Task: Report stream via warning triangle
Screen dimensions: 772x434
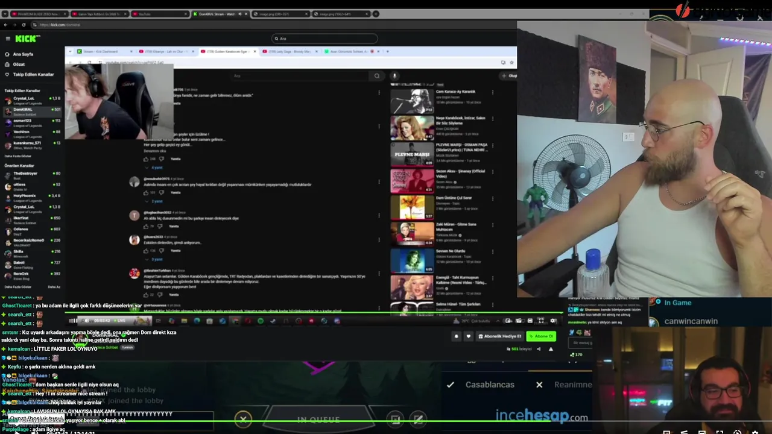Action: coord(551,349)
